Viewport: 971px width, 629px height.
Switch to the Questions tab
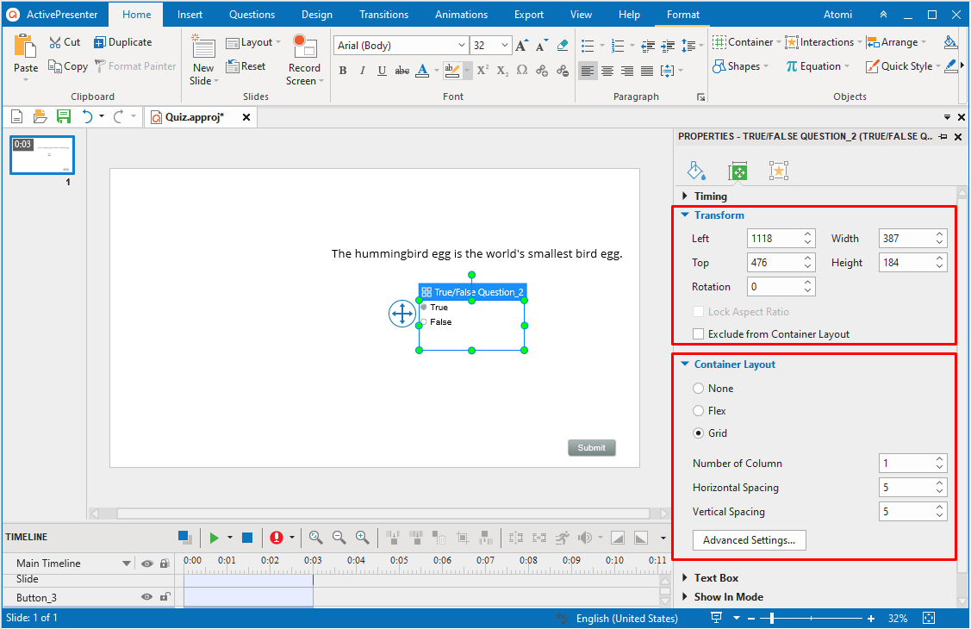(252, 15)
